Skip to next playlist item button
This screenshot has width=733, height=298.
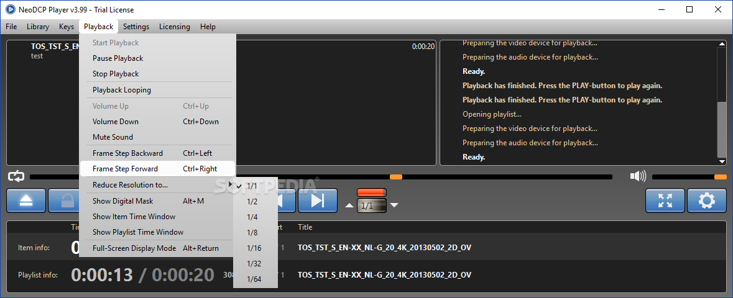tap(318, 201)
